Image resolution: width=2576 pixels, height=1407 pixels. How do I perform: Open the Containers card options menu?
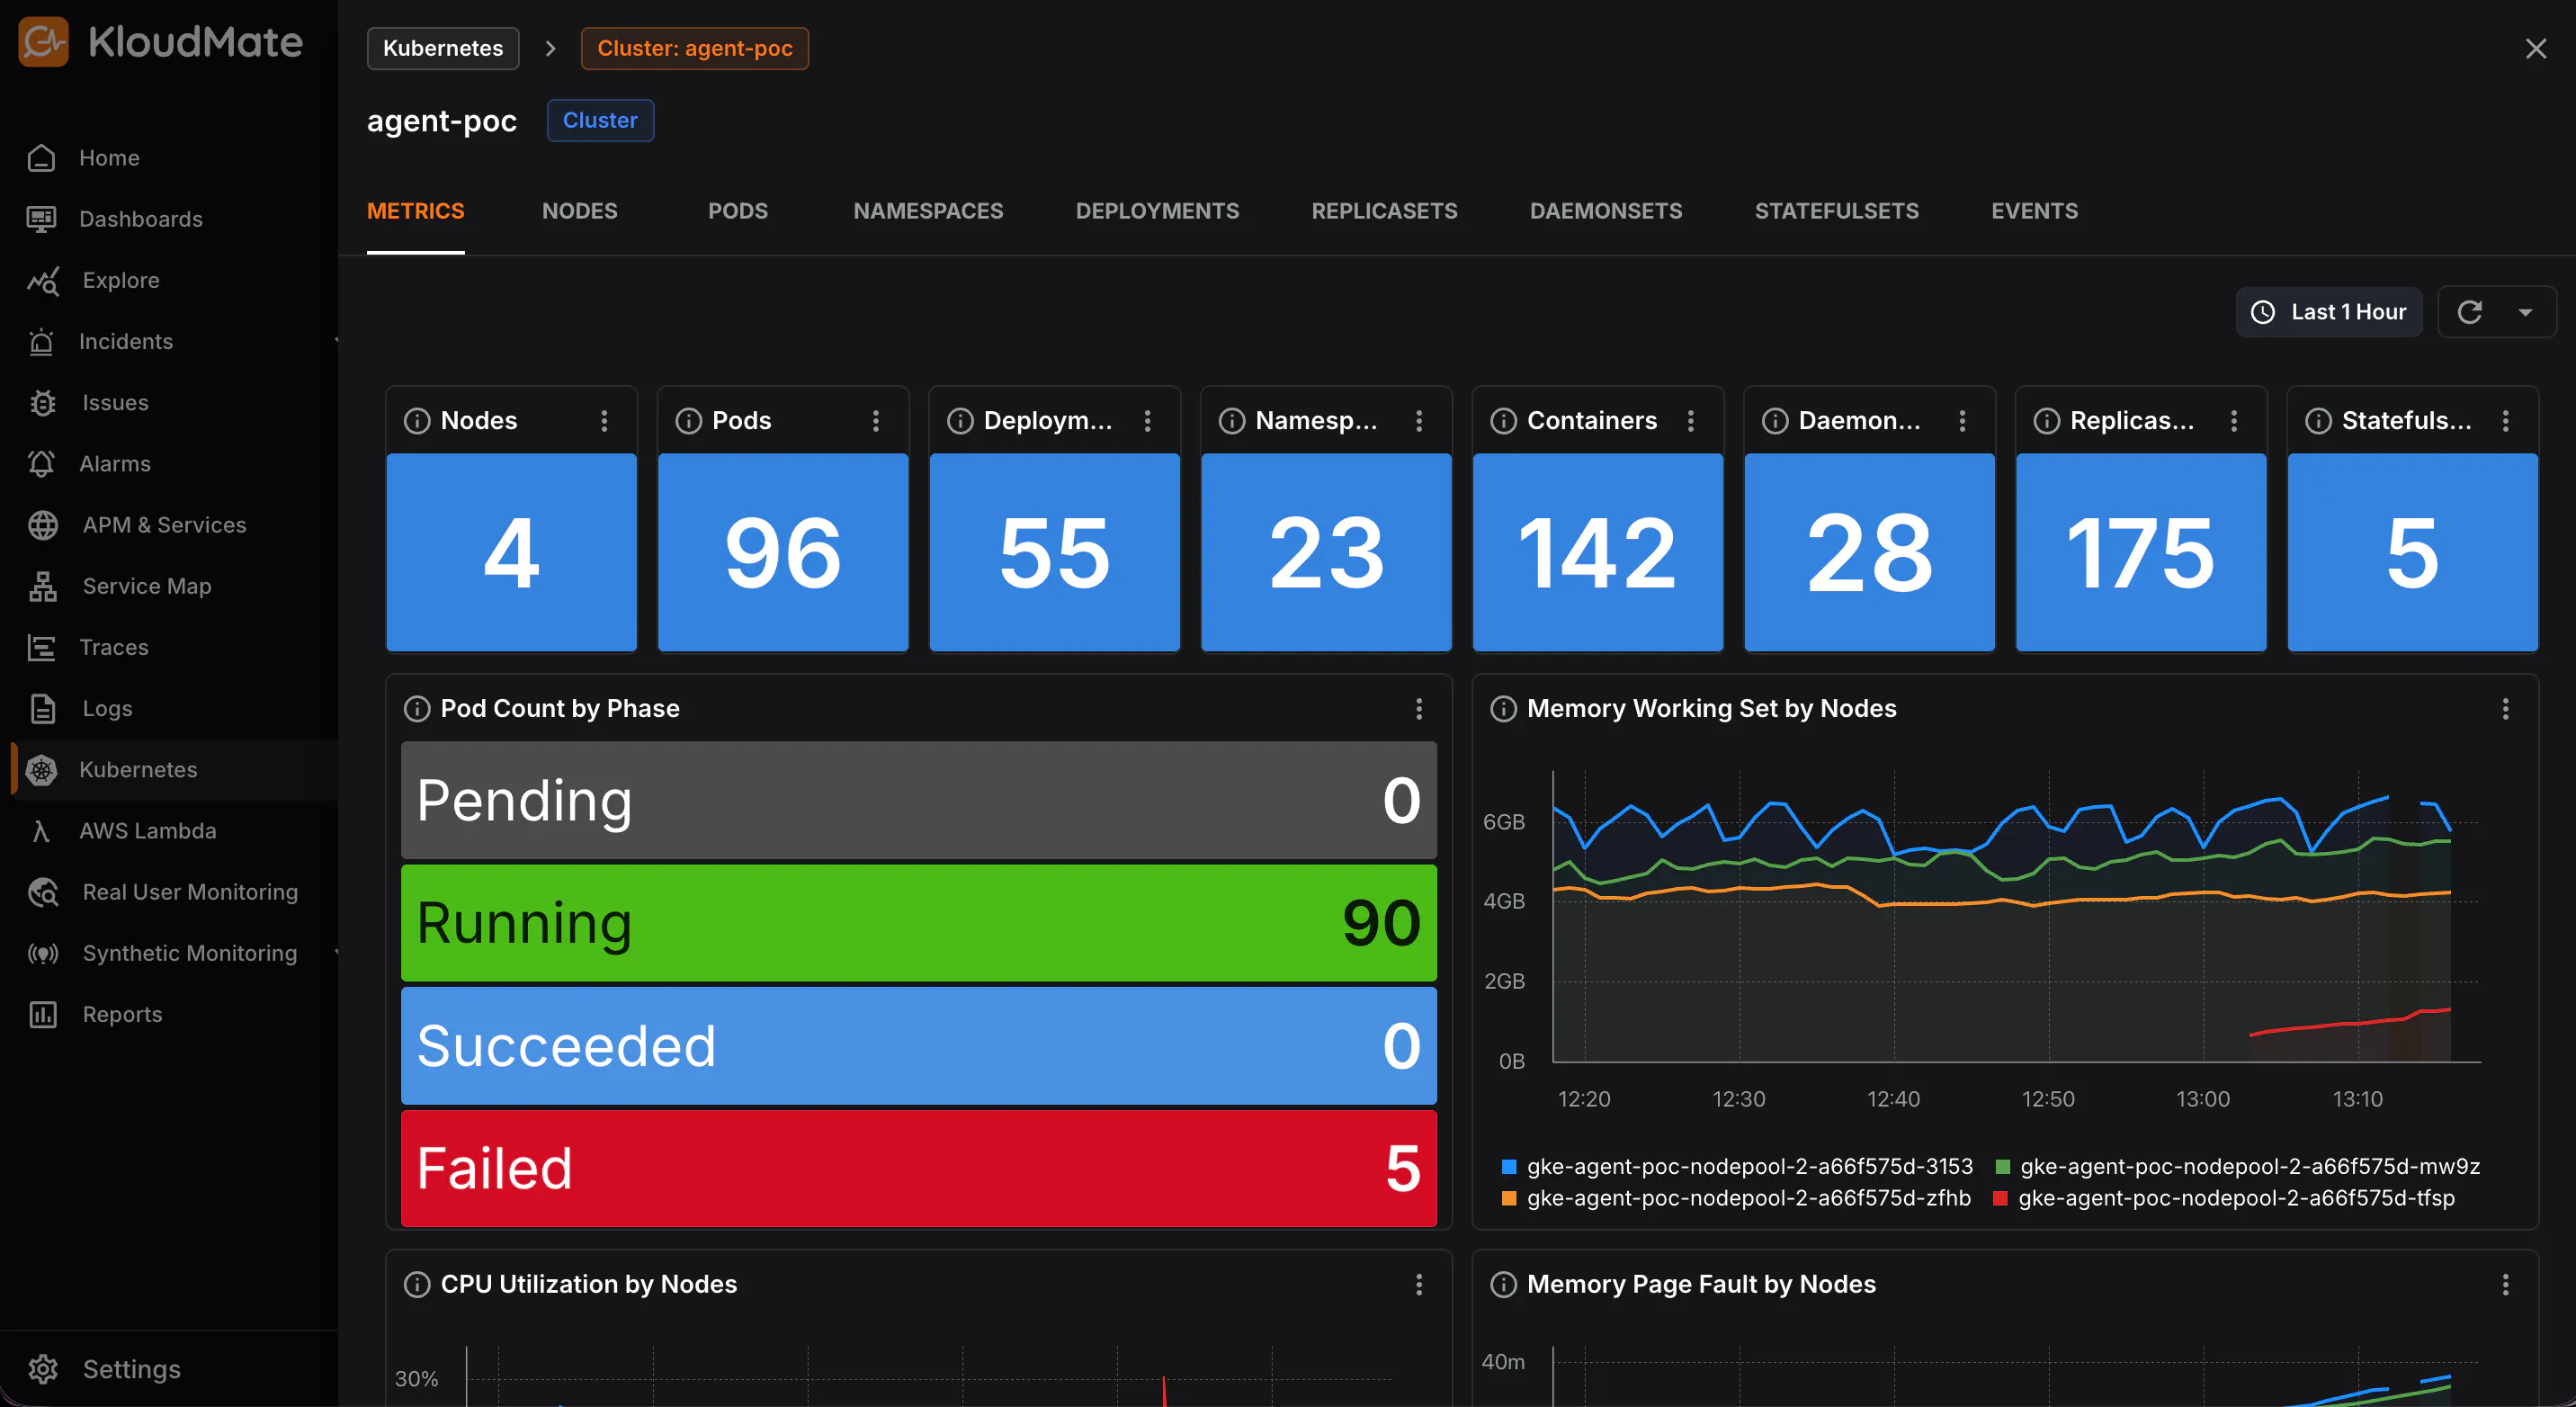click(1691, 421)
